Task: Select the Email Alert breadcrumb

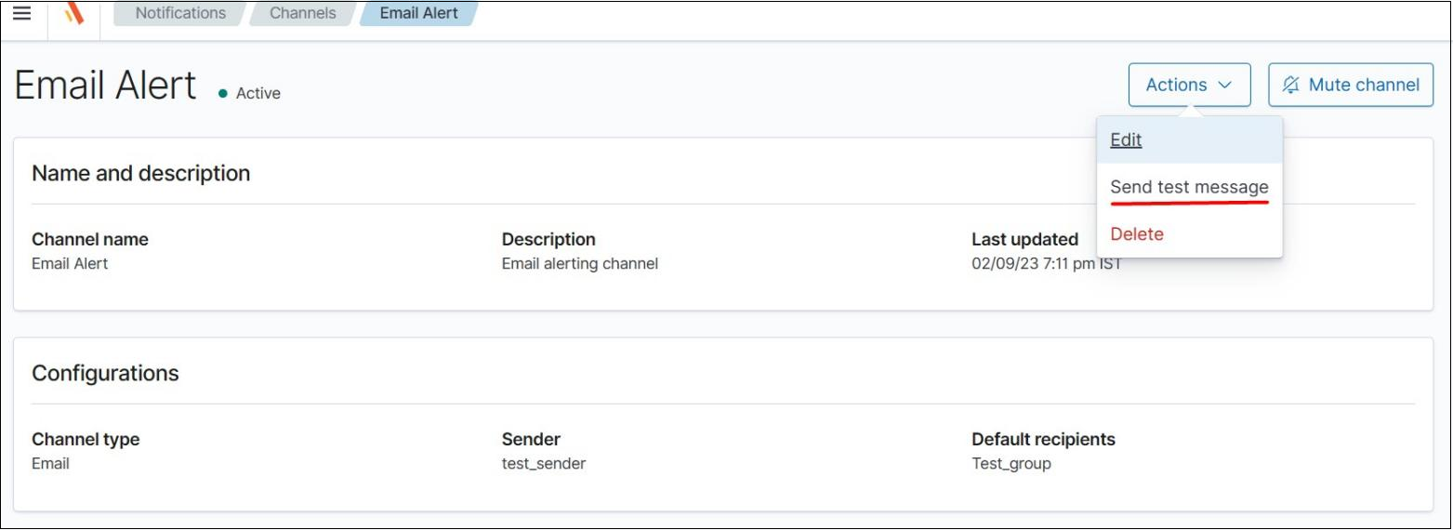Action: 418,13
